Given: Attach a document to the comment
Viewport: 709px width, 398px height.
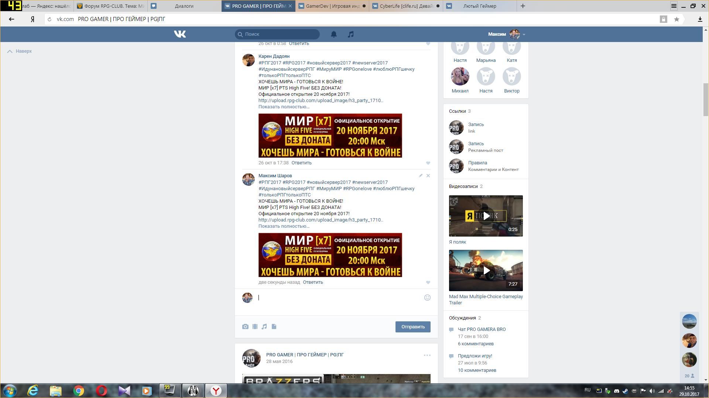Looking at the screenshot, I should point(274,327).
